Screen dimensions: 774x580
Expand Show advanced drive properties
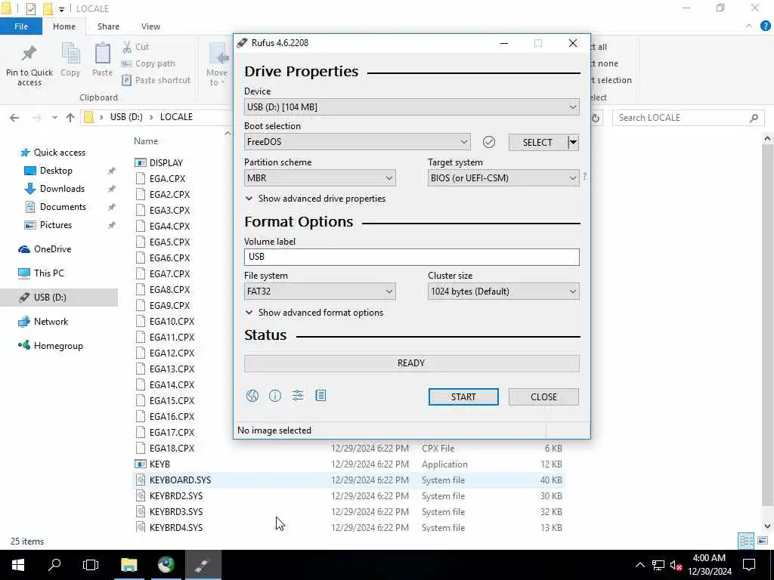(x=315, y=199)
